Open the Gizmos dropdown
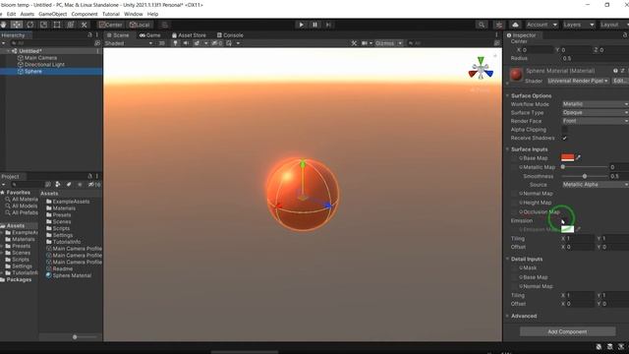Image resolution: width=629 pixels, height=354 pixels. pos(389,43)
